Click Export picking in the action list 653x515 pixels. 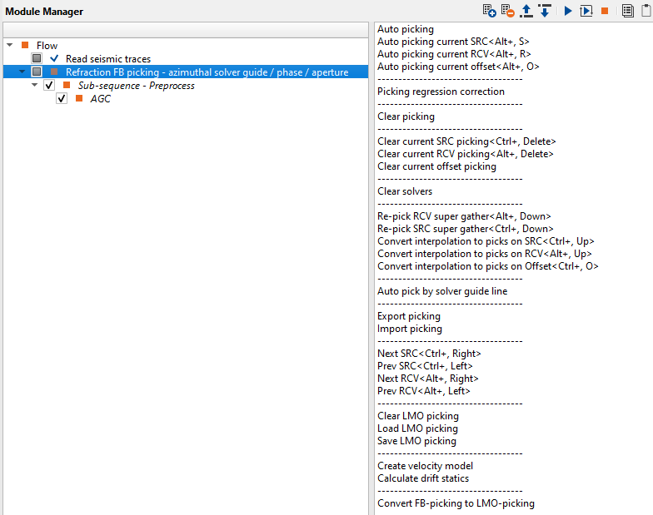pos(408,316)
